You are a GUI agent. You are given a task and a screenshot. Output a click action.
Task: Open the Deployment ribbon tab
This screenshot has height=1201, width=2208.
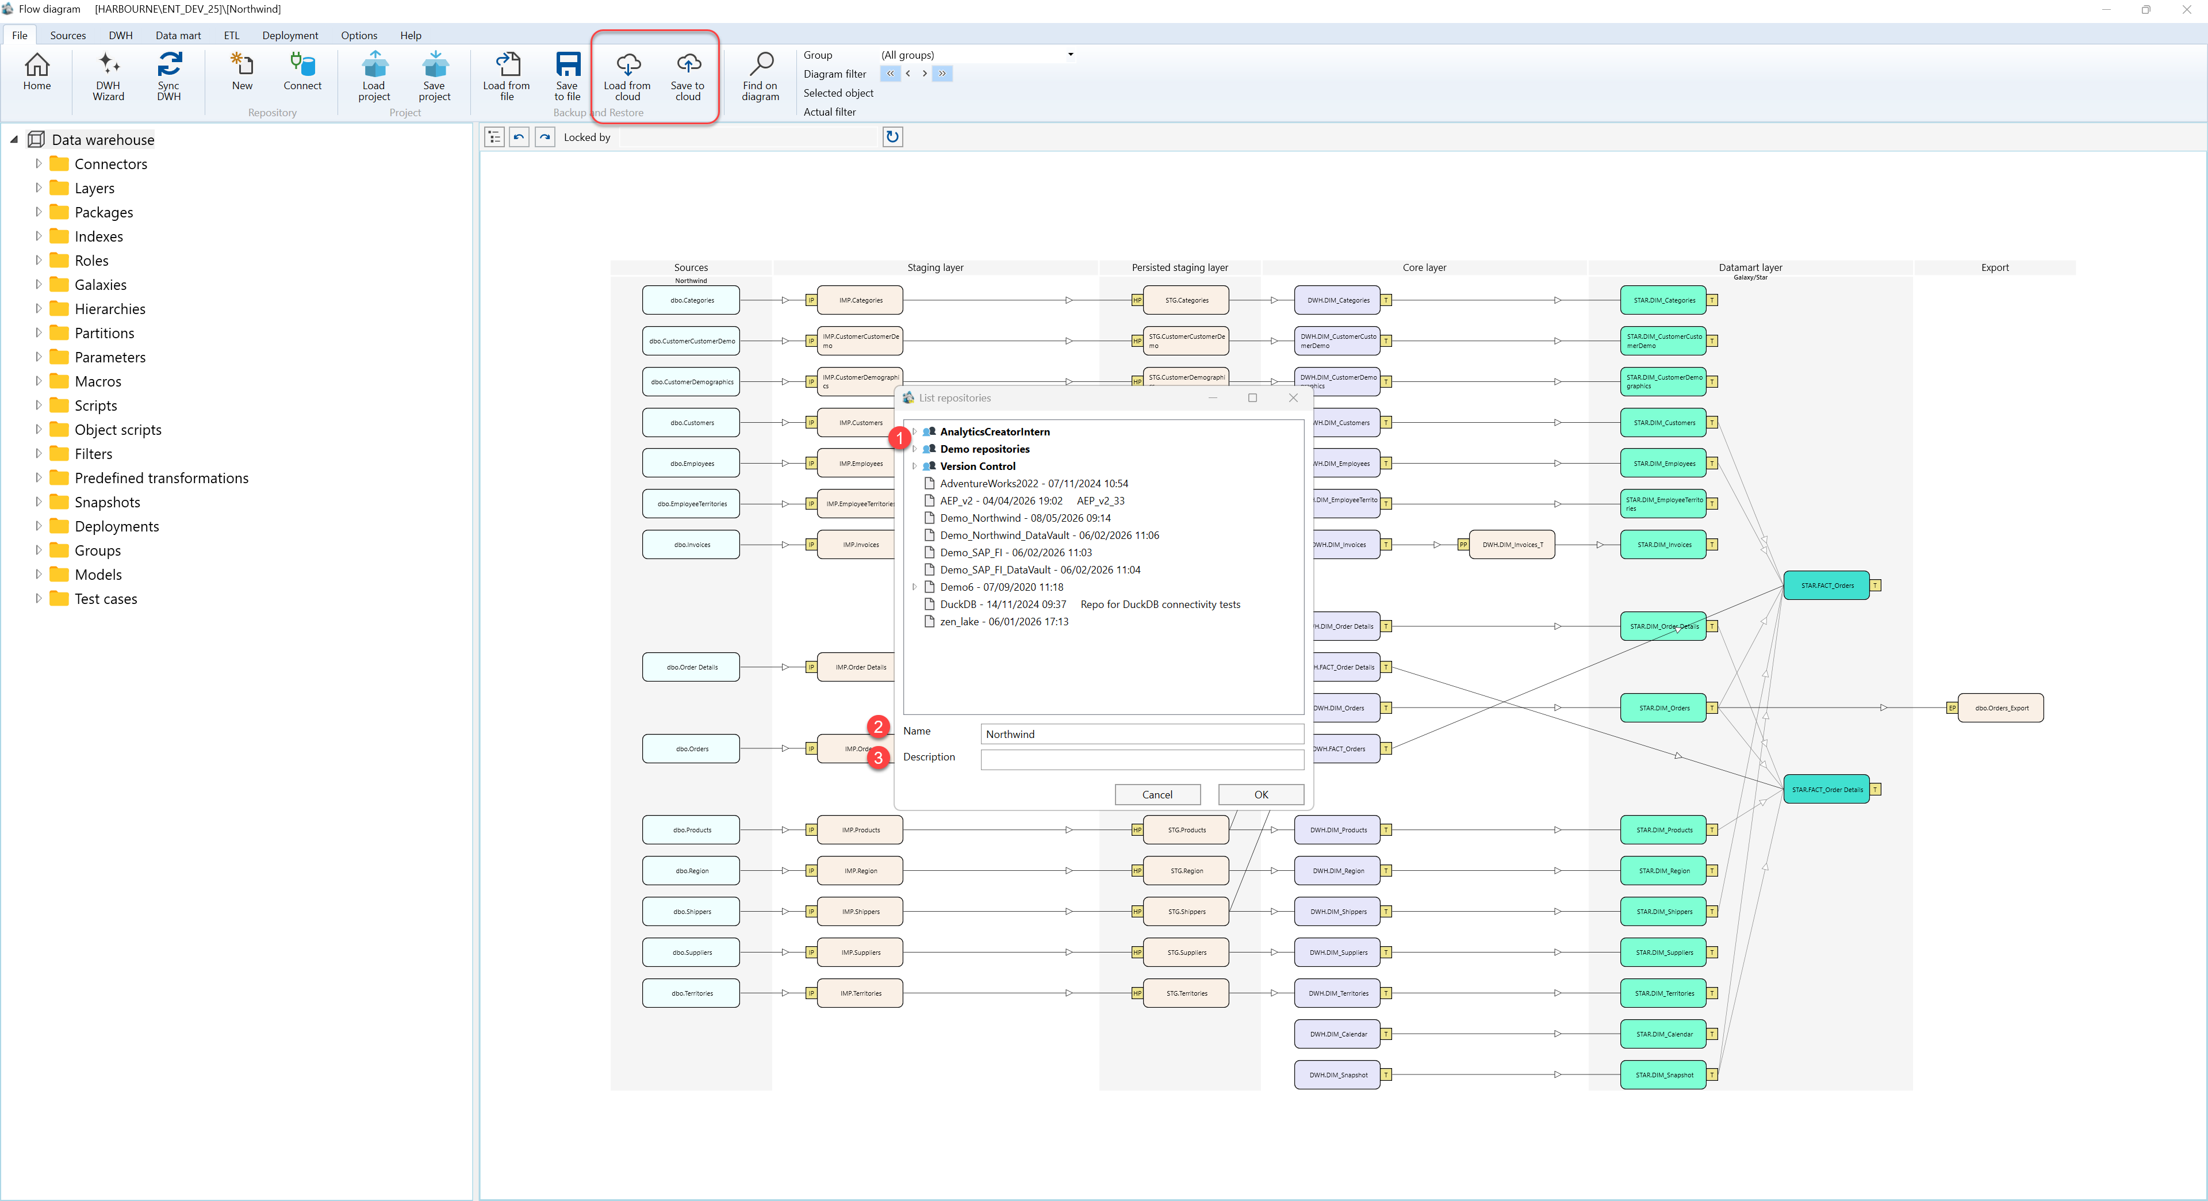290,35
